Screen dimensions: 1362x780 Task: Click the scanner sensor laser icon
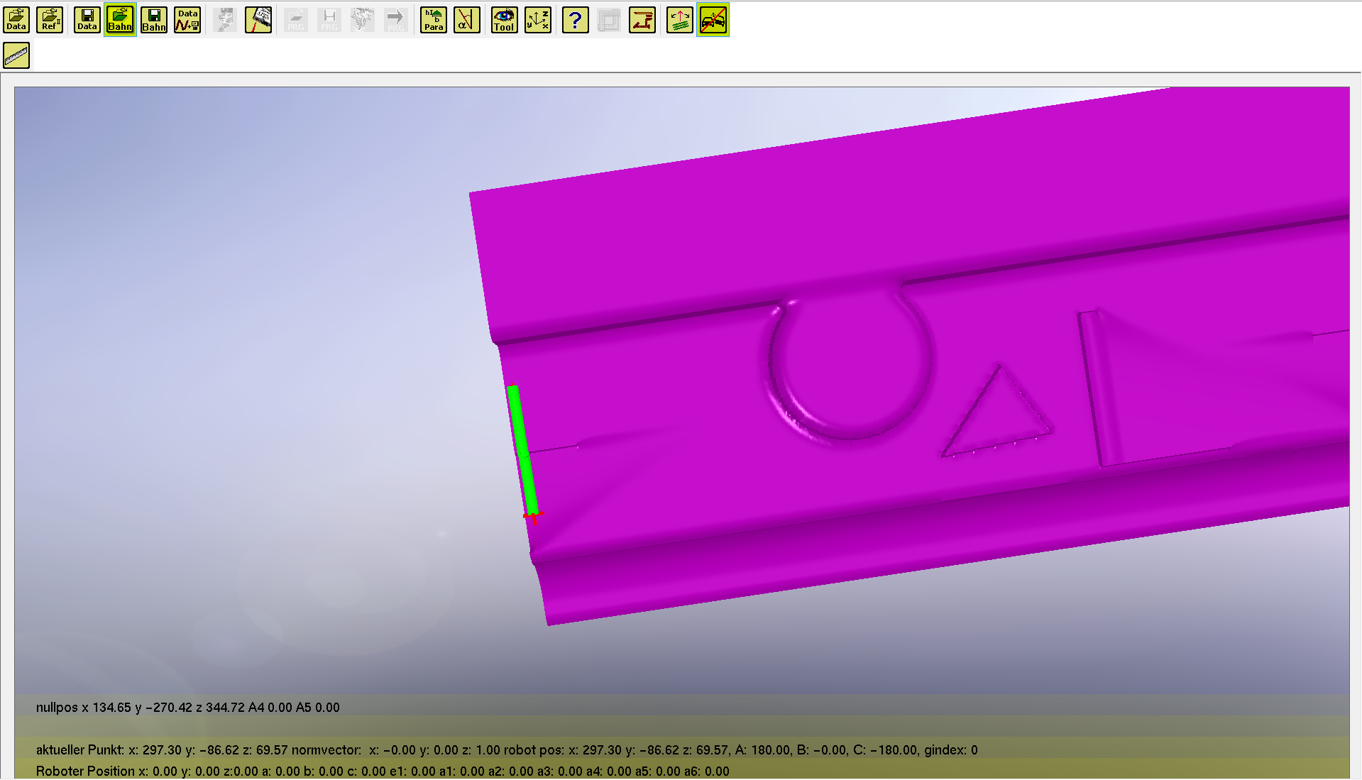click(258, 20)
